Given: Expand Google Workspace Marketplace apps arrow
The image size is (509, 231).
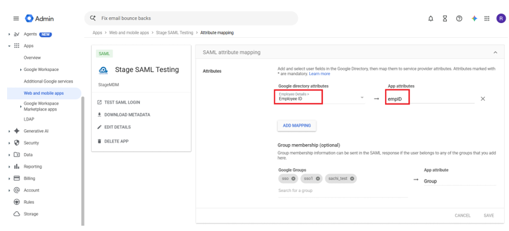Looking at the screenshot, I should click(21, 106).
